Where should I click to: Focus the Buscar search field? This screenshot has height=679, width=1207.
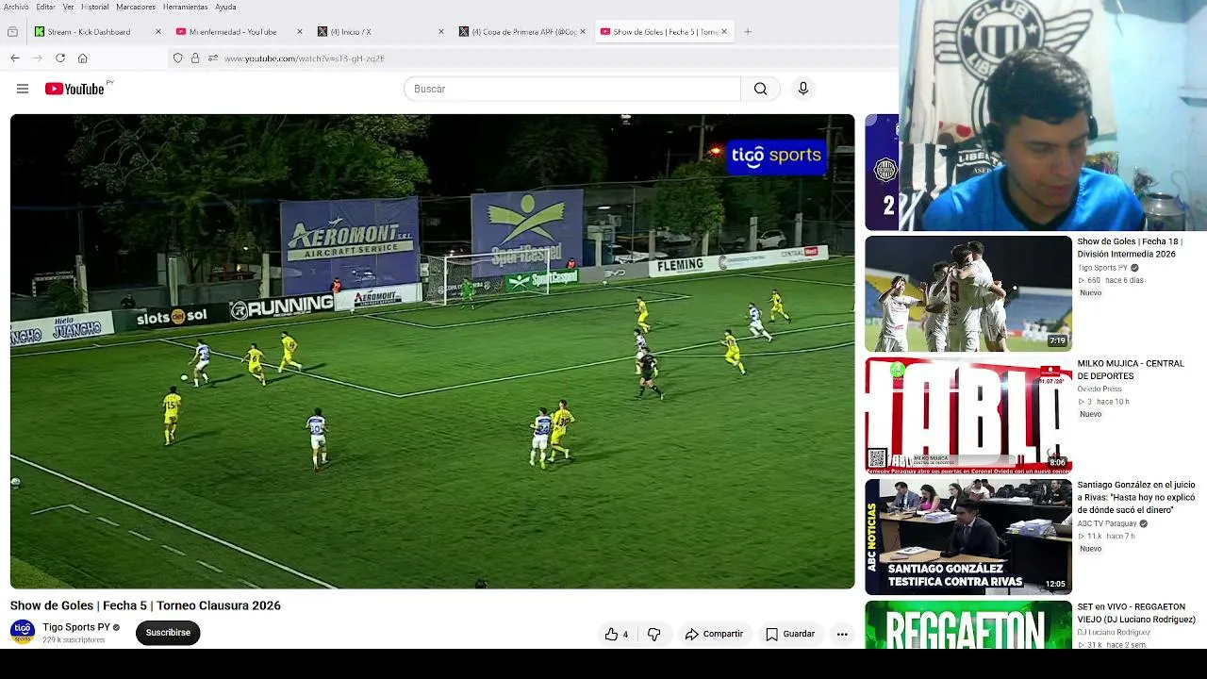tap(572, 89)
